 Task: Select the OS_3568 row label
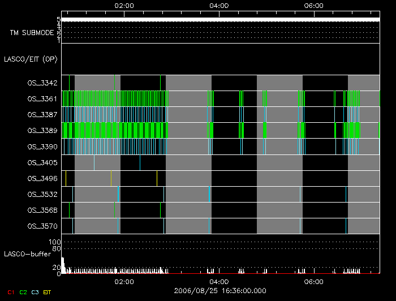42,210
